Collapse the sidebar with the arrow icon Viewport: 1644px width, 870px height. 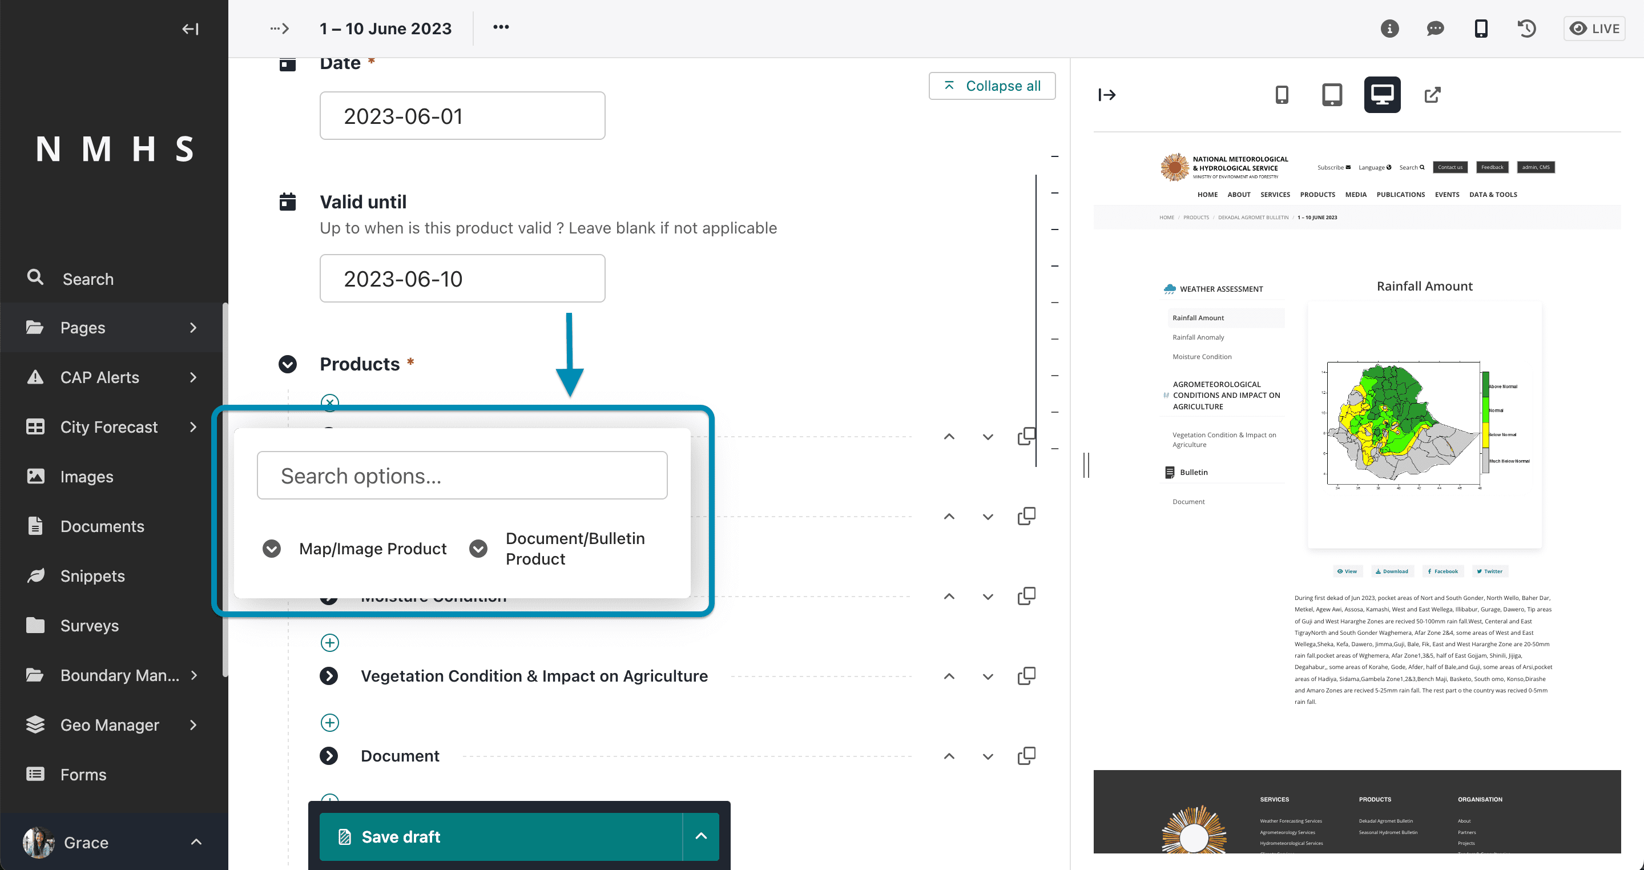(x=190, y=29)
